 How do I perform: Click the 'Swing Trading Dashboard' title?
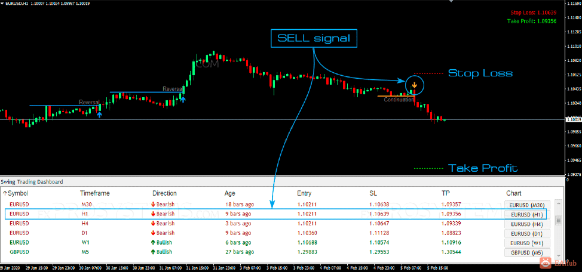(32, 181)
